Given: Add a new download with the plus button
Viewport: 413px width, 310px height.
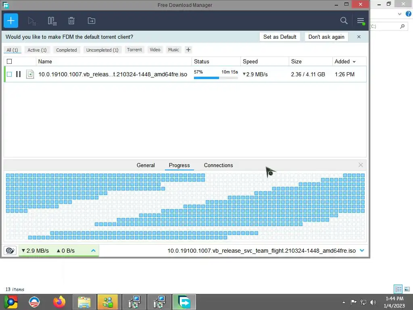Looking at the screenshot, I should pos(11,21).
